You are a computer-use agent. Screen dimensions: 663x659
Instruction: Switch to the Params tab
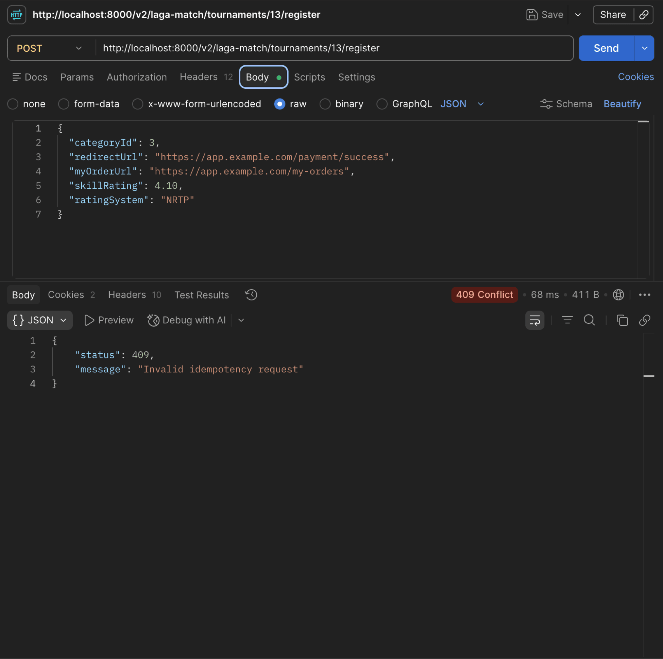[77, 77]
